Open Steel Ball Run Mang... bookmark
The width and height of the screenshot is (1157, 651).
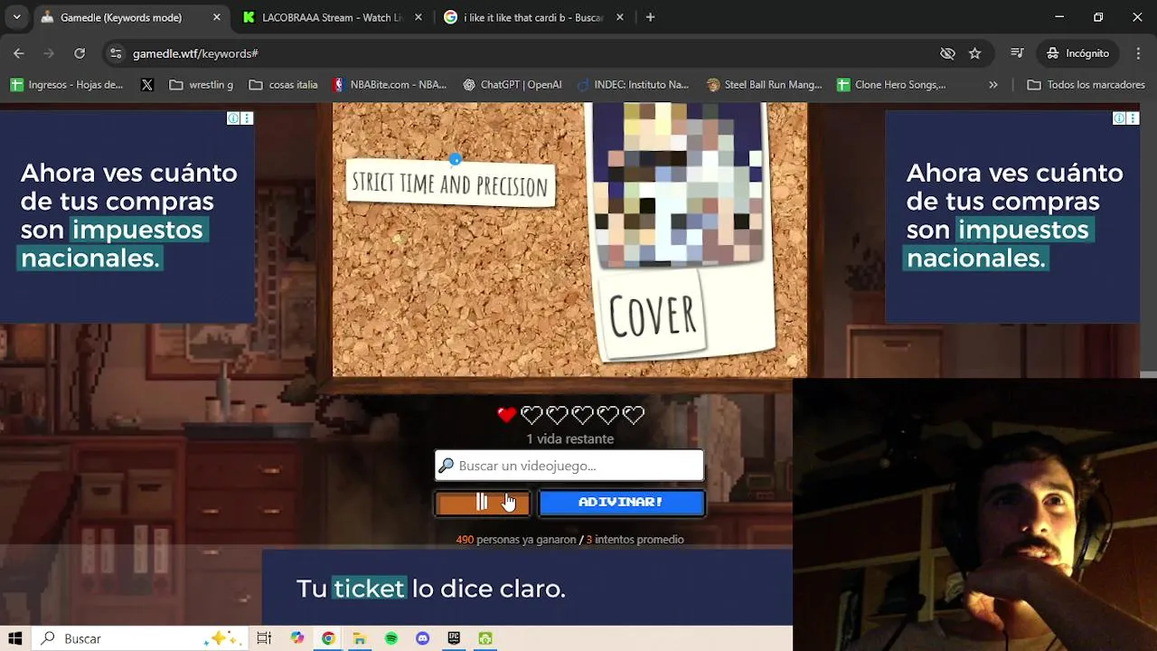coord(765,85)
